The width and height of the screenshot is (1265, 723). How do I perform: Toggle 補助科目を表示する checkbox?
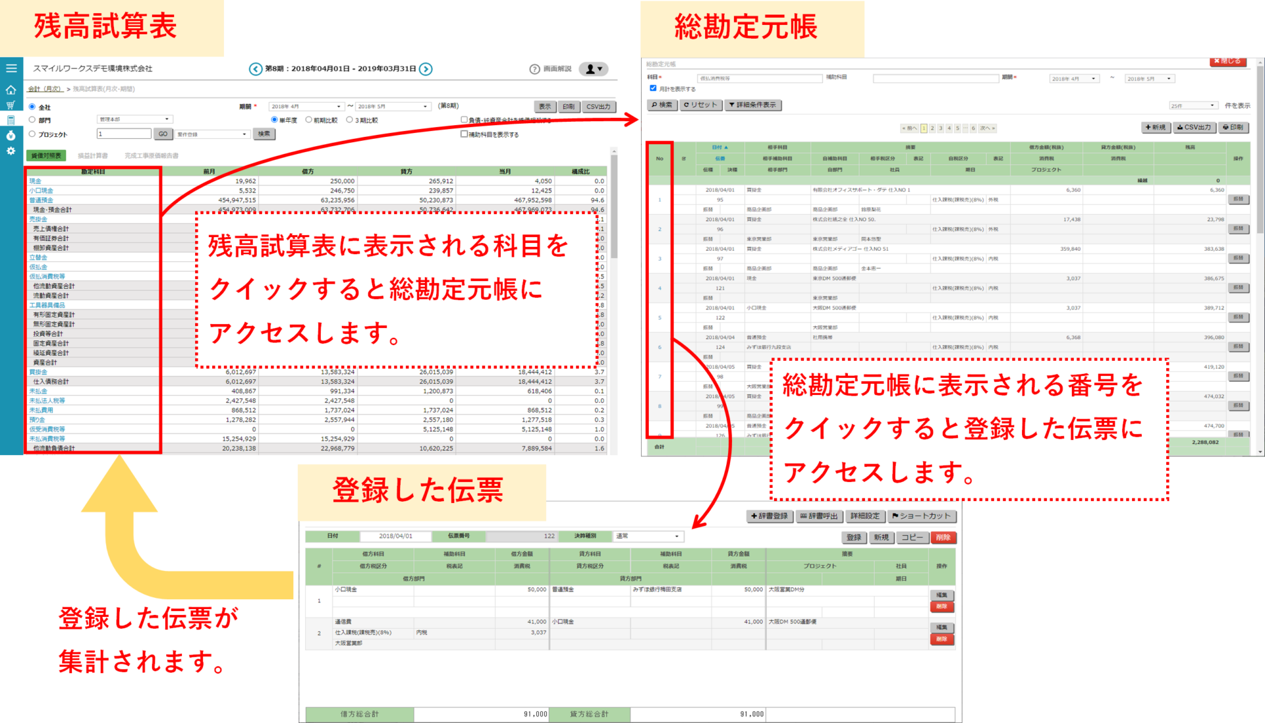click(x=464, y=134)
